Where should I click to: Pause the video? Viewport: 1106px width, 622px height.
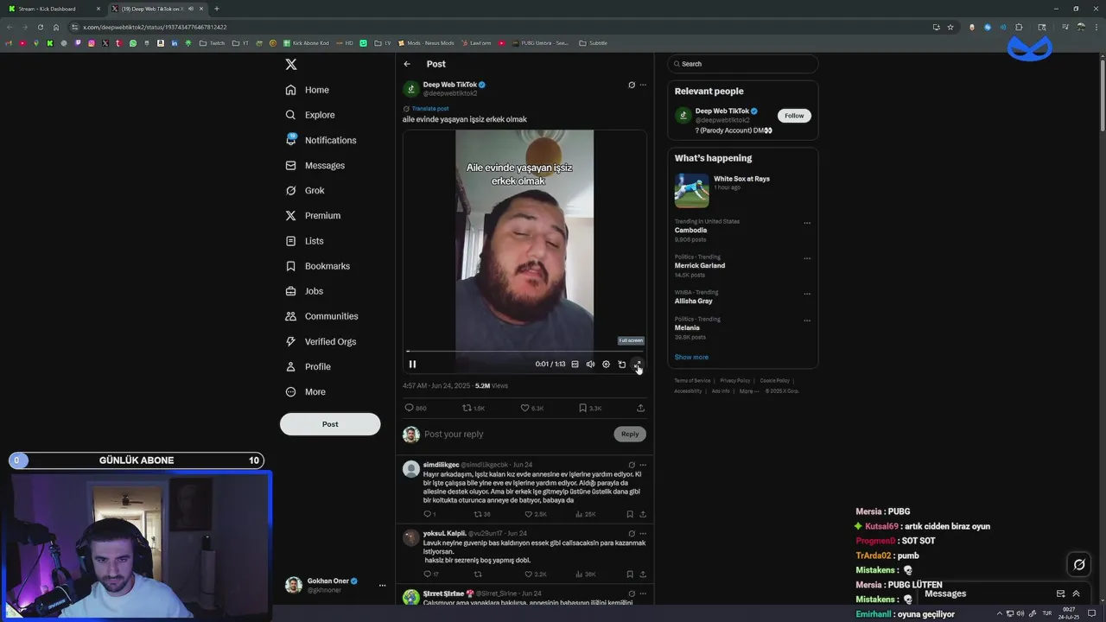[412, 365]
